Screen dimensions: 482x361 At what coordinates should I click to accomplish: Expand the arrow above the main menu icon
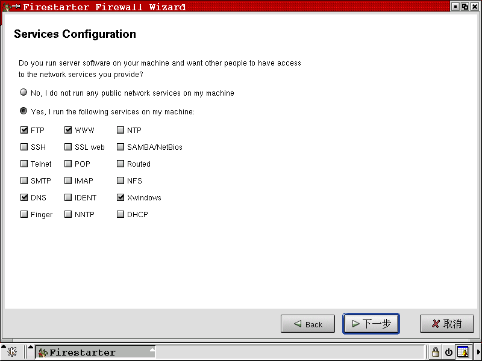click(x=4, y=347)
